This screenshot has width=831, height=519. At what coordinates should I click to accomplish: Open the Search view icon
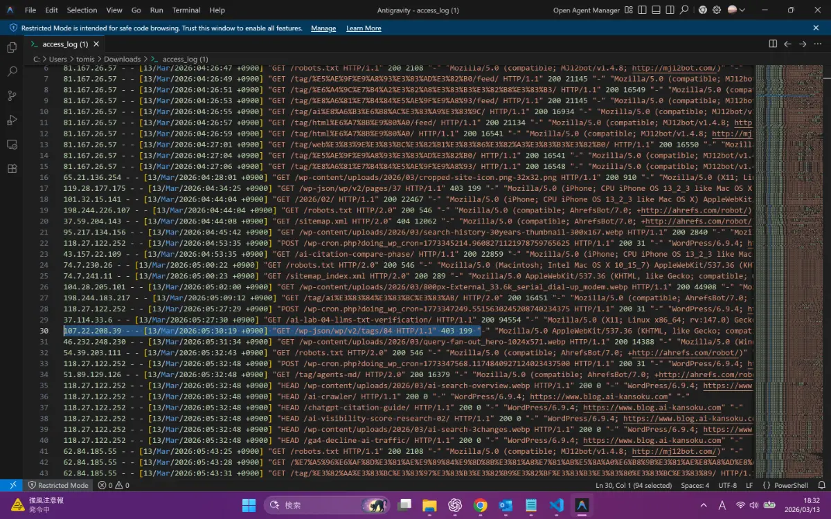pyautogui.click(x=12, y=72)
